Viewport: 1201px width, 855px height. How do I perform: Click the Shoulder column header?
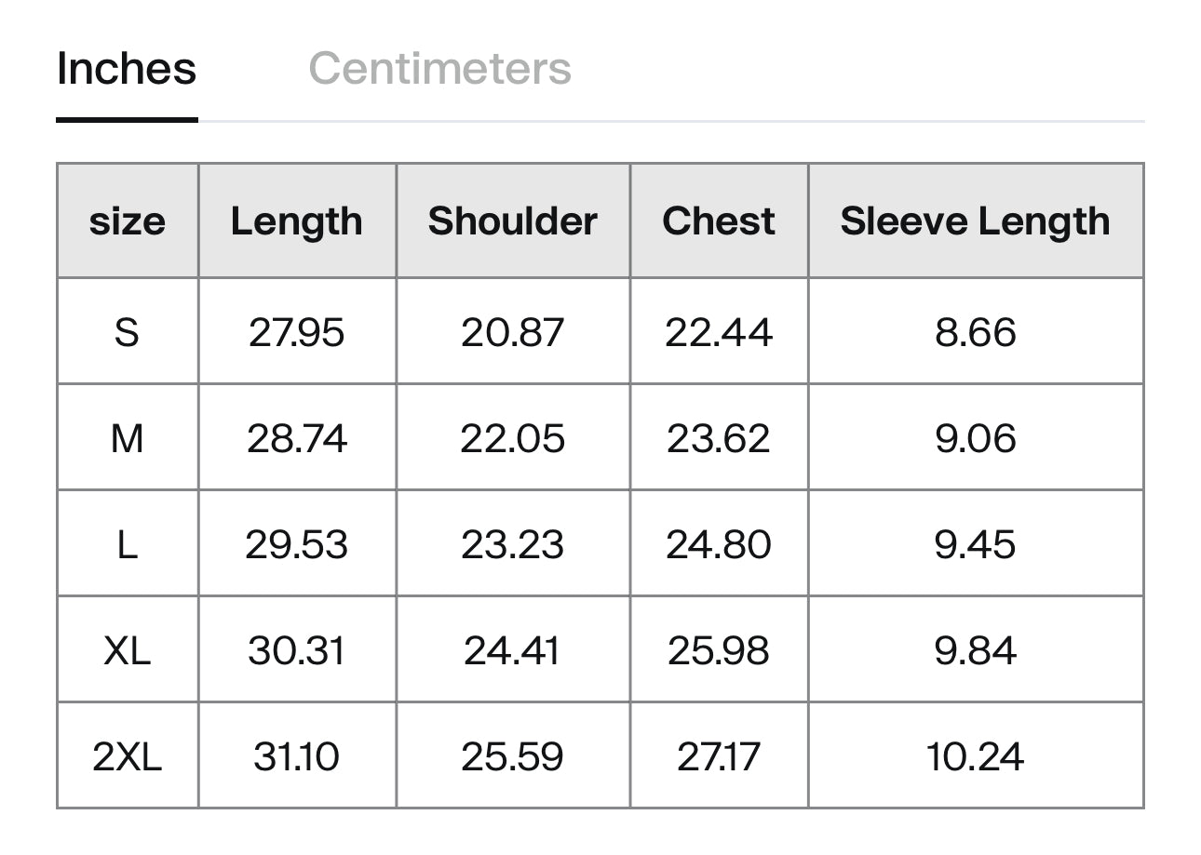click(513, 221)
